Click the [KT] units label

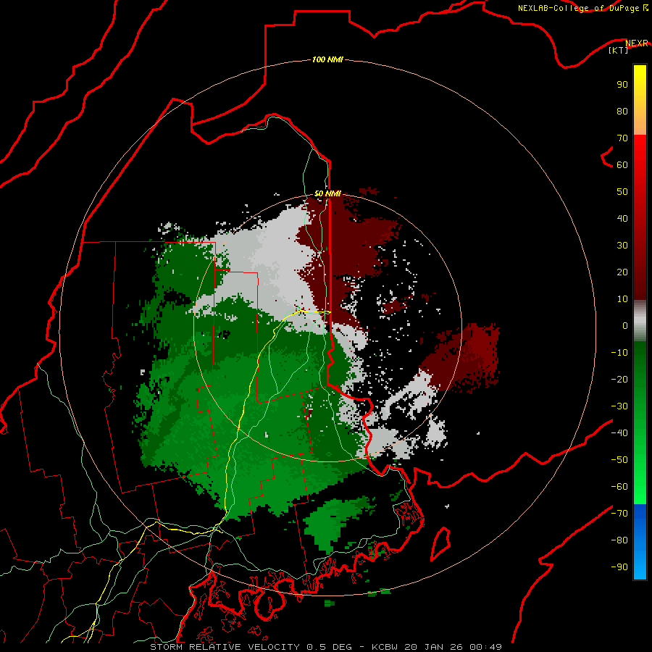(619, 50)
